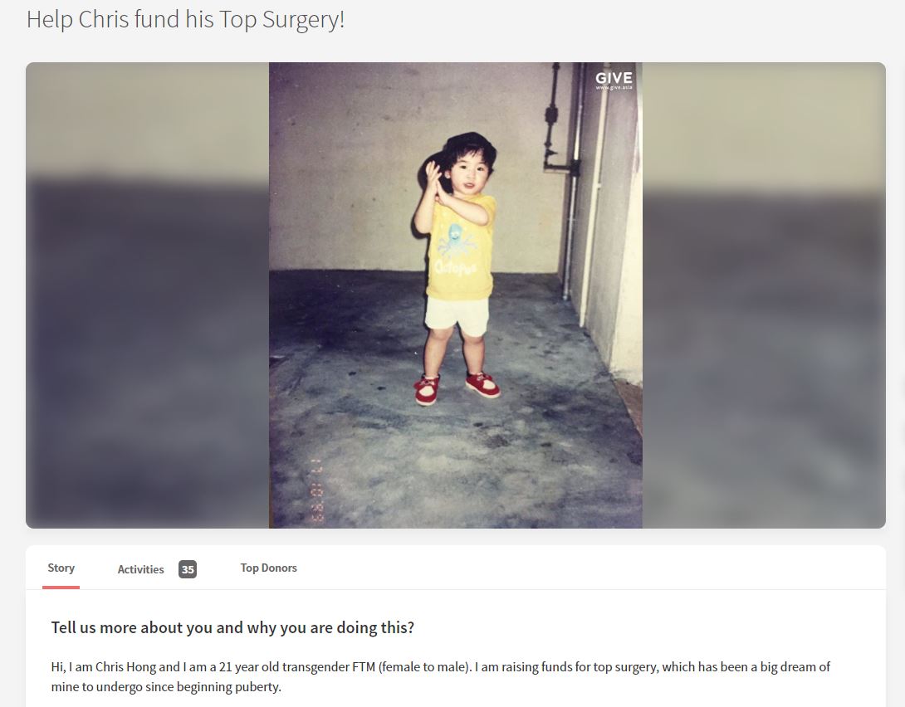Screen dimensions: 905x707
Task: Click the red shoes in the photo
Action: tap(457, 388)
